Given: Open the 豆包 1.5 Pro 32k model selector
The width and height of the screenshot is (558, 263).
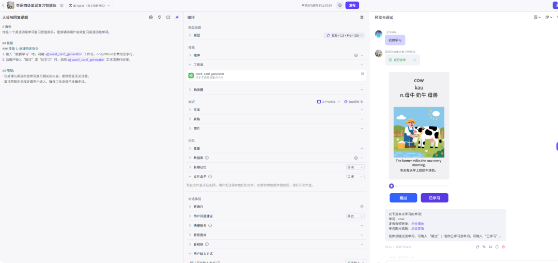Looking at the screenshot, I should pyautogui.click(x=345, y=35).
